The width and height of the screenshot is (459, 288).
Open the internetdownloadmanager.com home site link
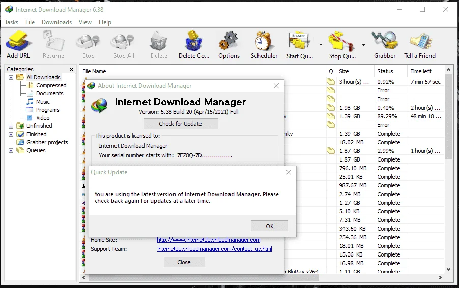(209, 240)
